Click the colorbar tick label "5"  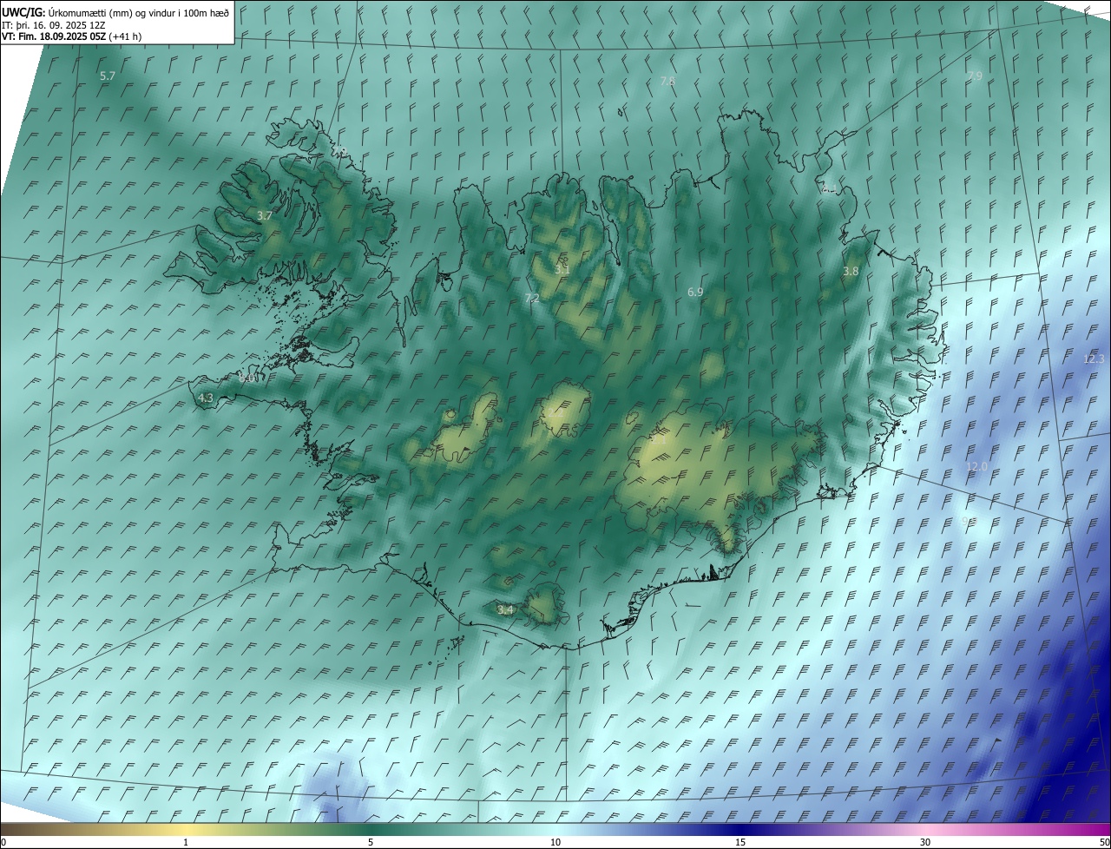[x=371, y=842]
